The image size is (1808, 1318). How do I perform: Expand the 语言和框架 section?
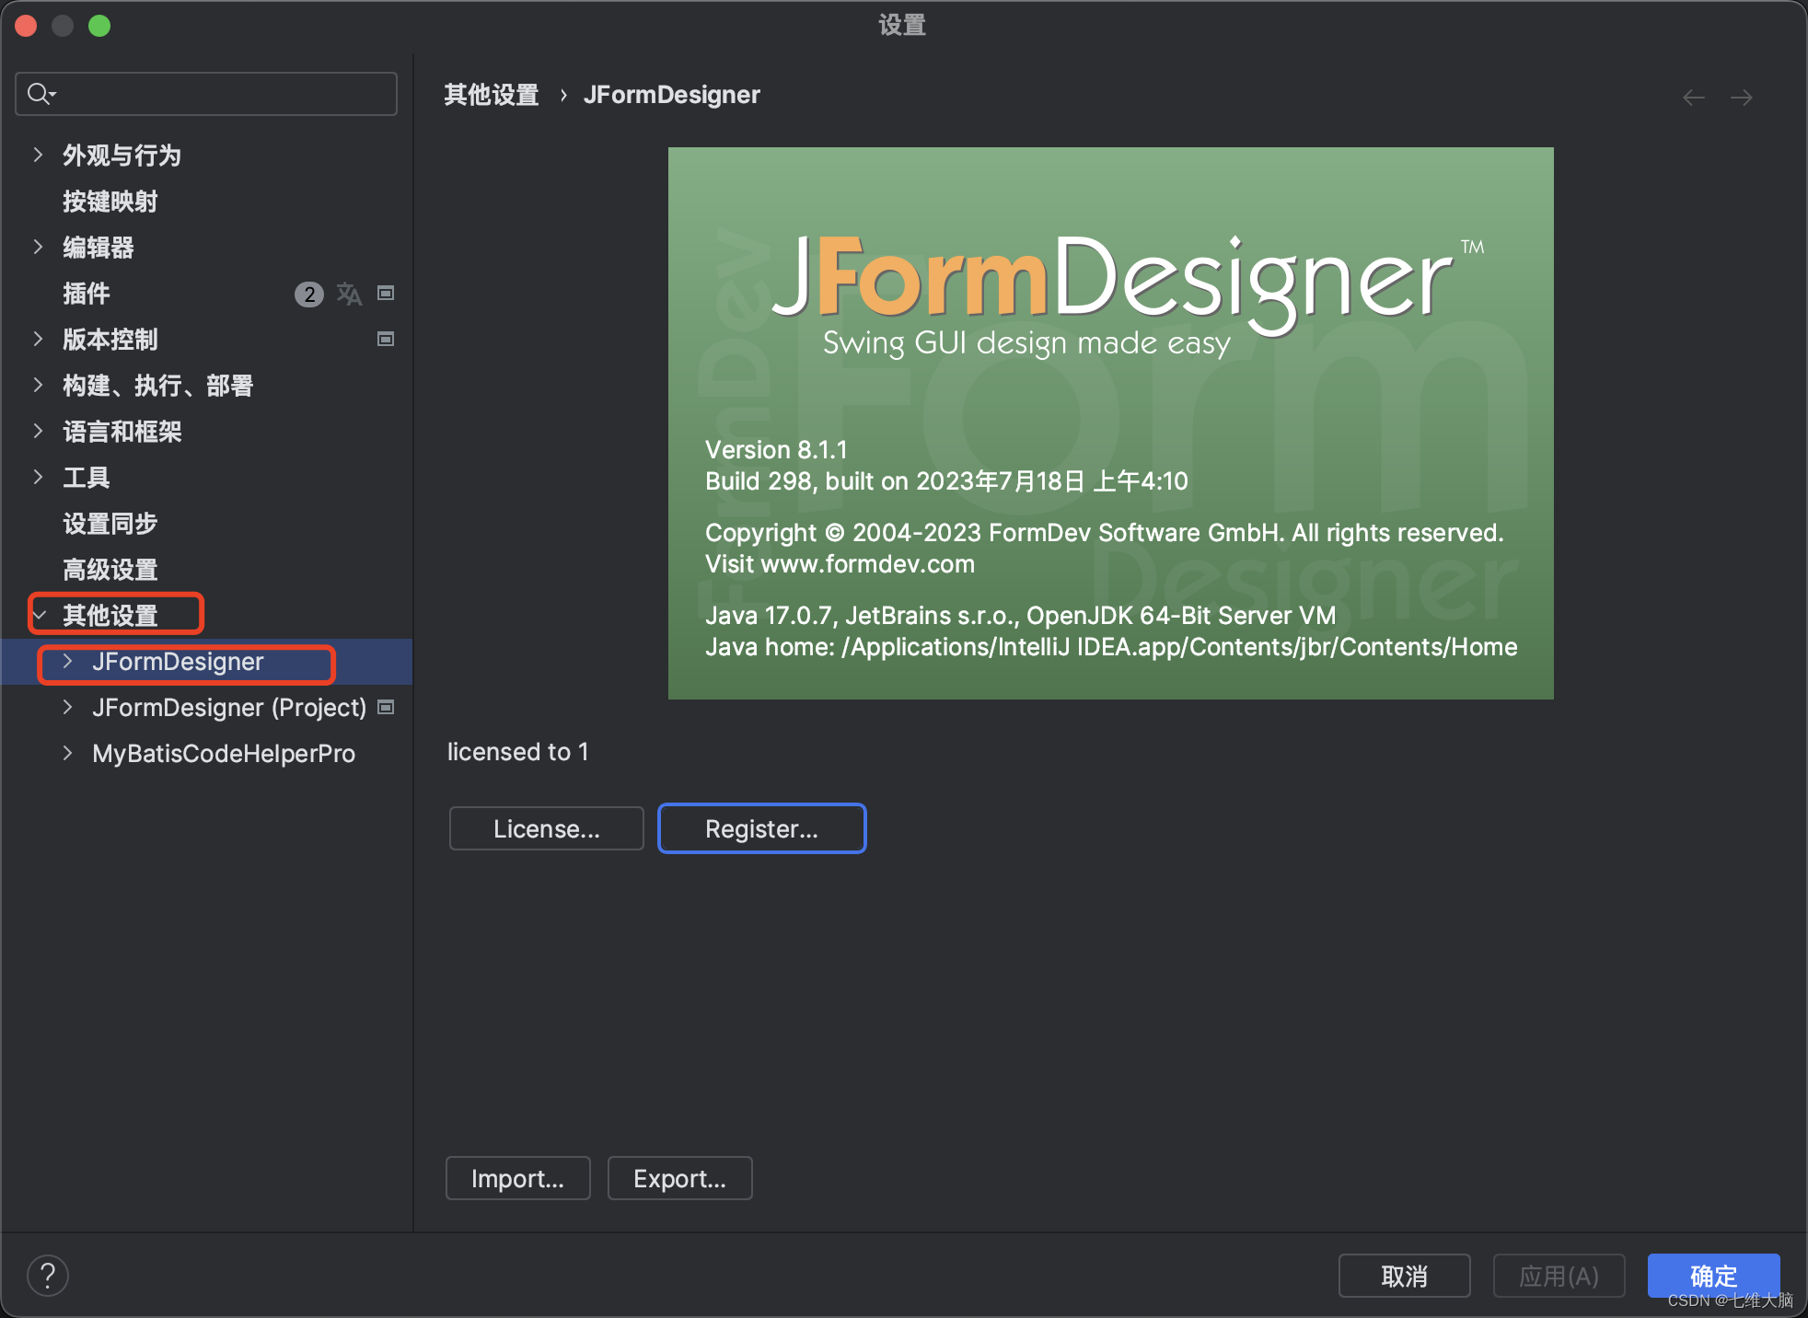[38, 431]
